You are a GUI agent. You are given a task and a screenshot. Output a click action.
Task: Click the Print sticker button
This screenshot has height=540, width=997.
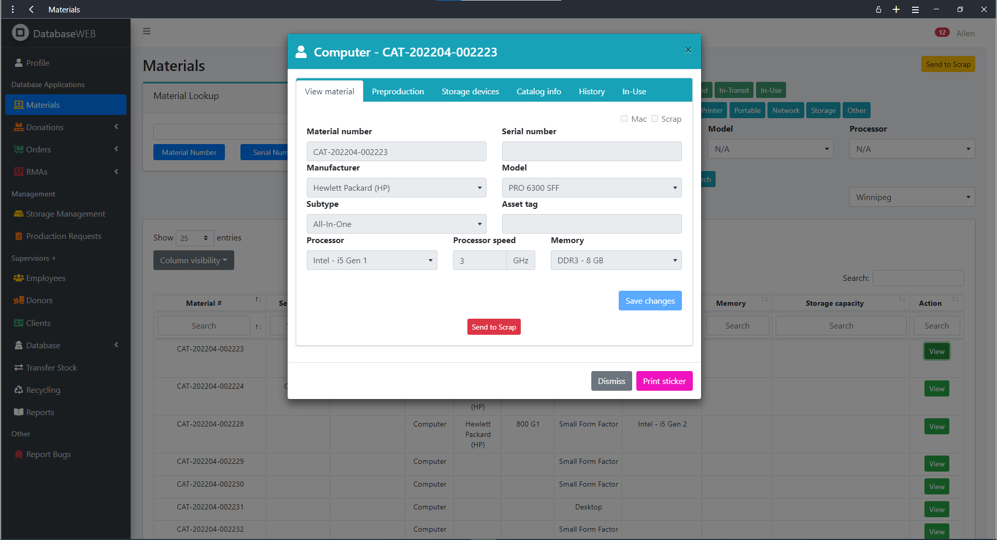click(664, 381)
